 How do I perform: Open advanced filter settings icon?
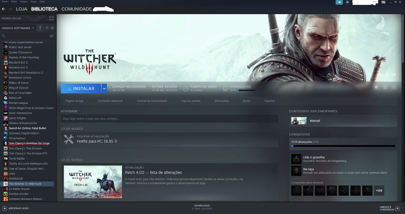(51, 36)
